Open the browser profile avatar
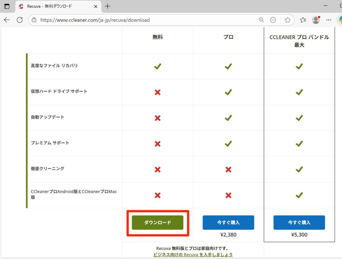The width and height of the screenshot is (342, 259). pos(316,20)
